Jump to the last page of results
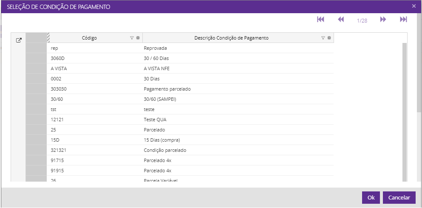The image size is (422, 208). pos(403,20)
